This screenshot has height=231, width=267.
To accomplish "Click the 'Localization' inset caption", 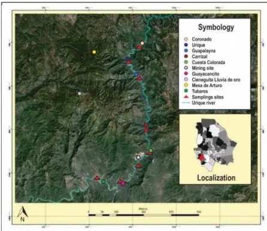I will click(216, 178).
